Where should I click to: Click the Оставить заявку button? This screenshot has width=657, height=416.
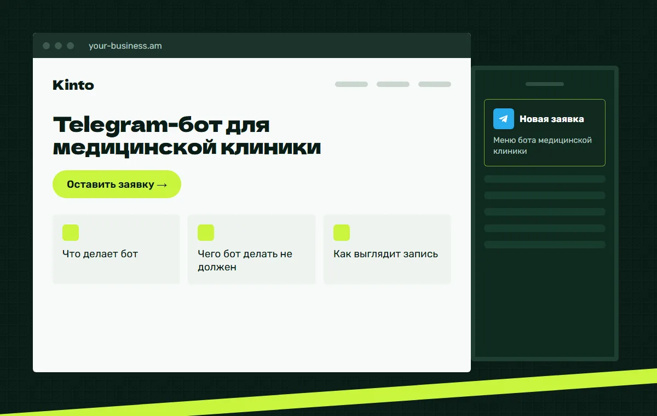[x=117, y=184]
